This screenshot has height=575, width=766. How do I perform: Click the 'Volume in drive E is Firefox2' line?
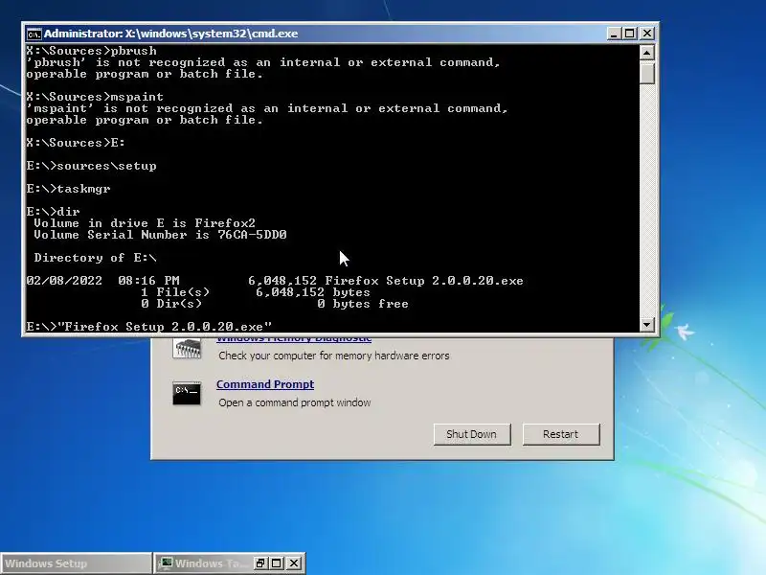pos(145,223)
